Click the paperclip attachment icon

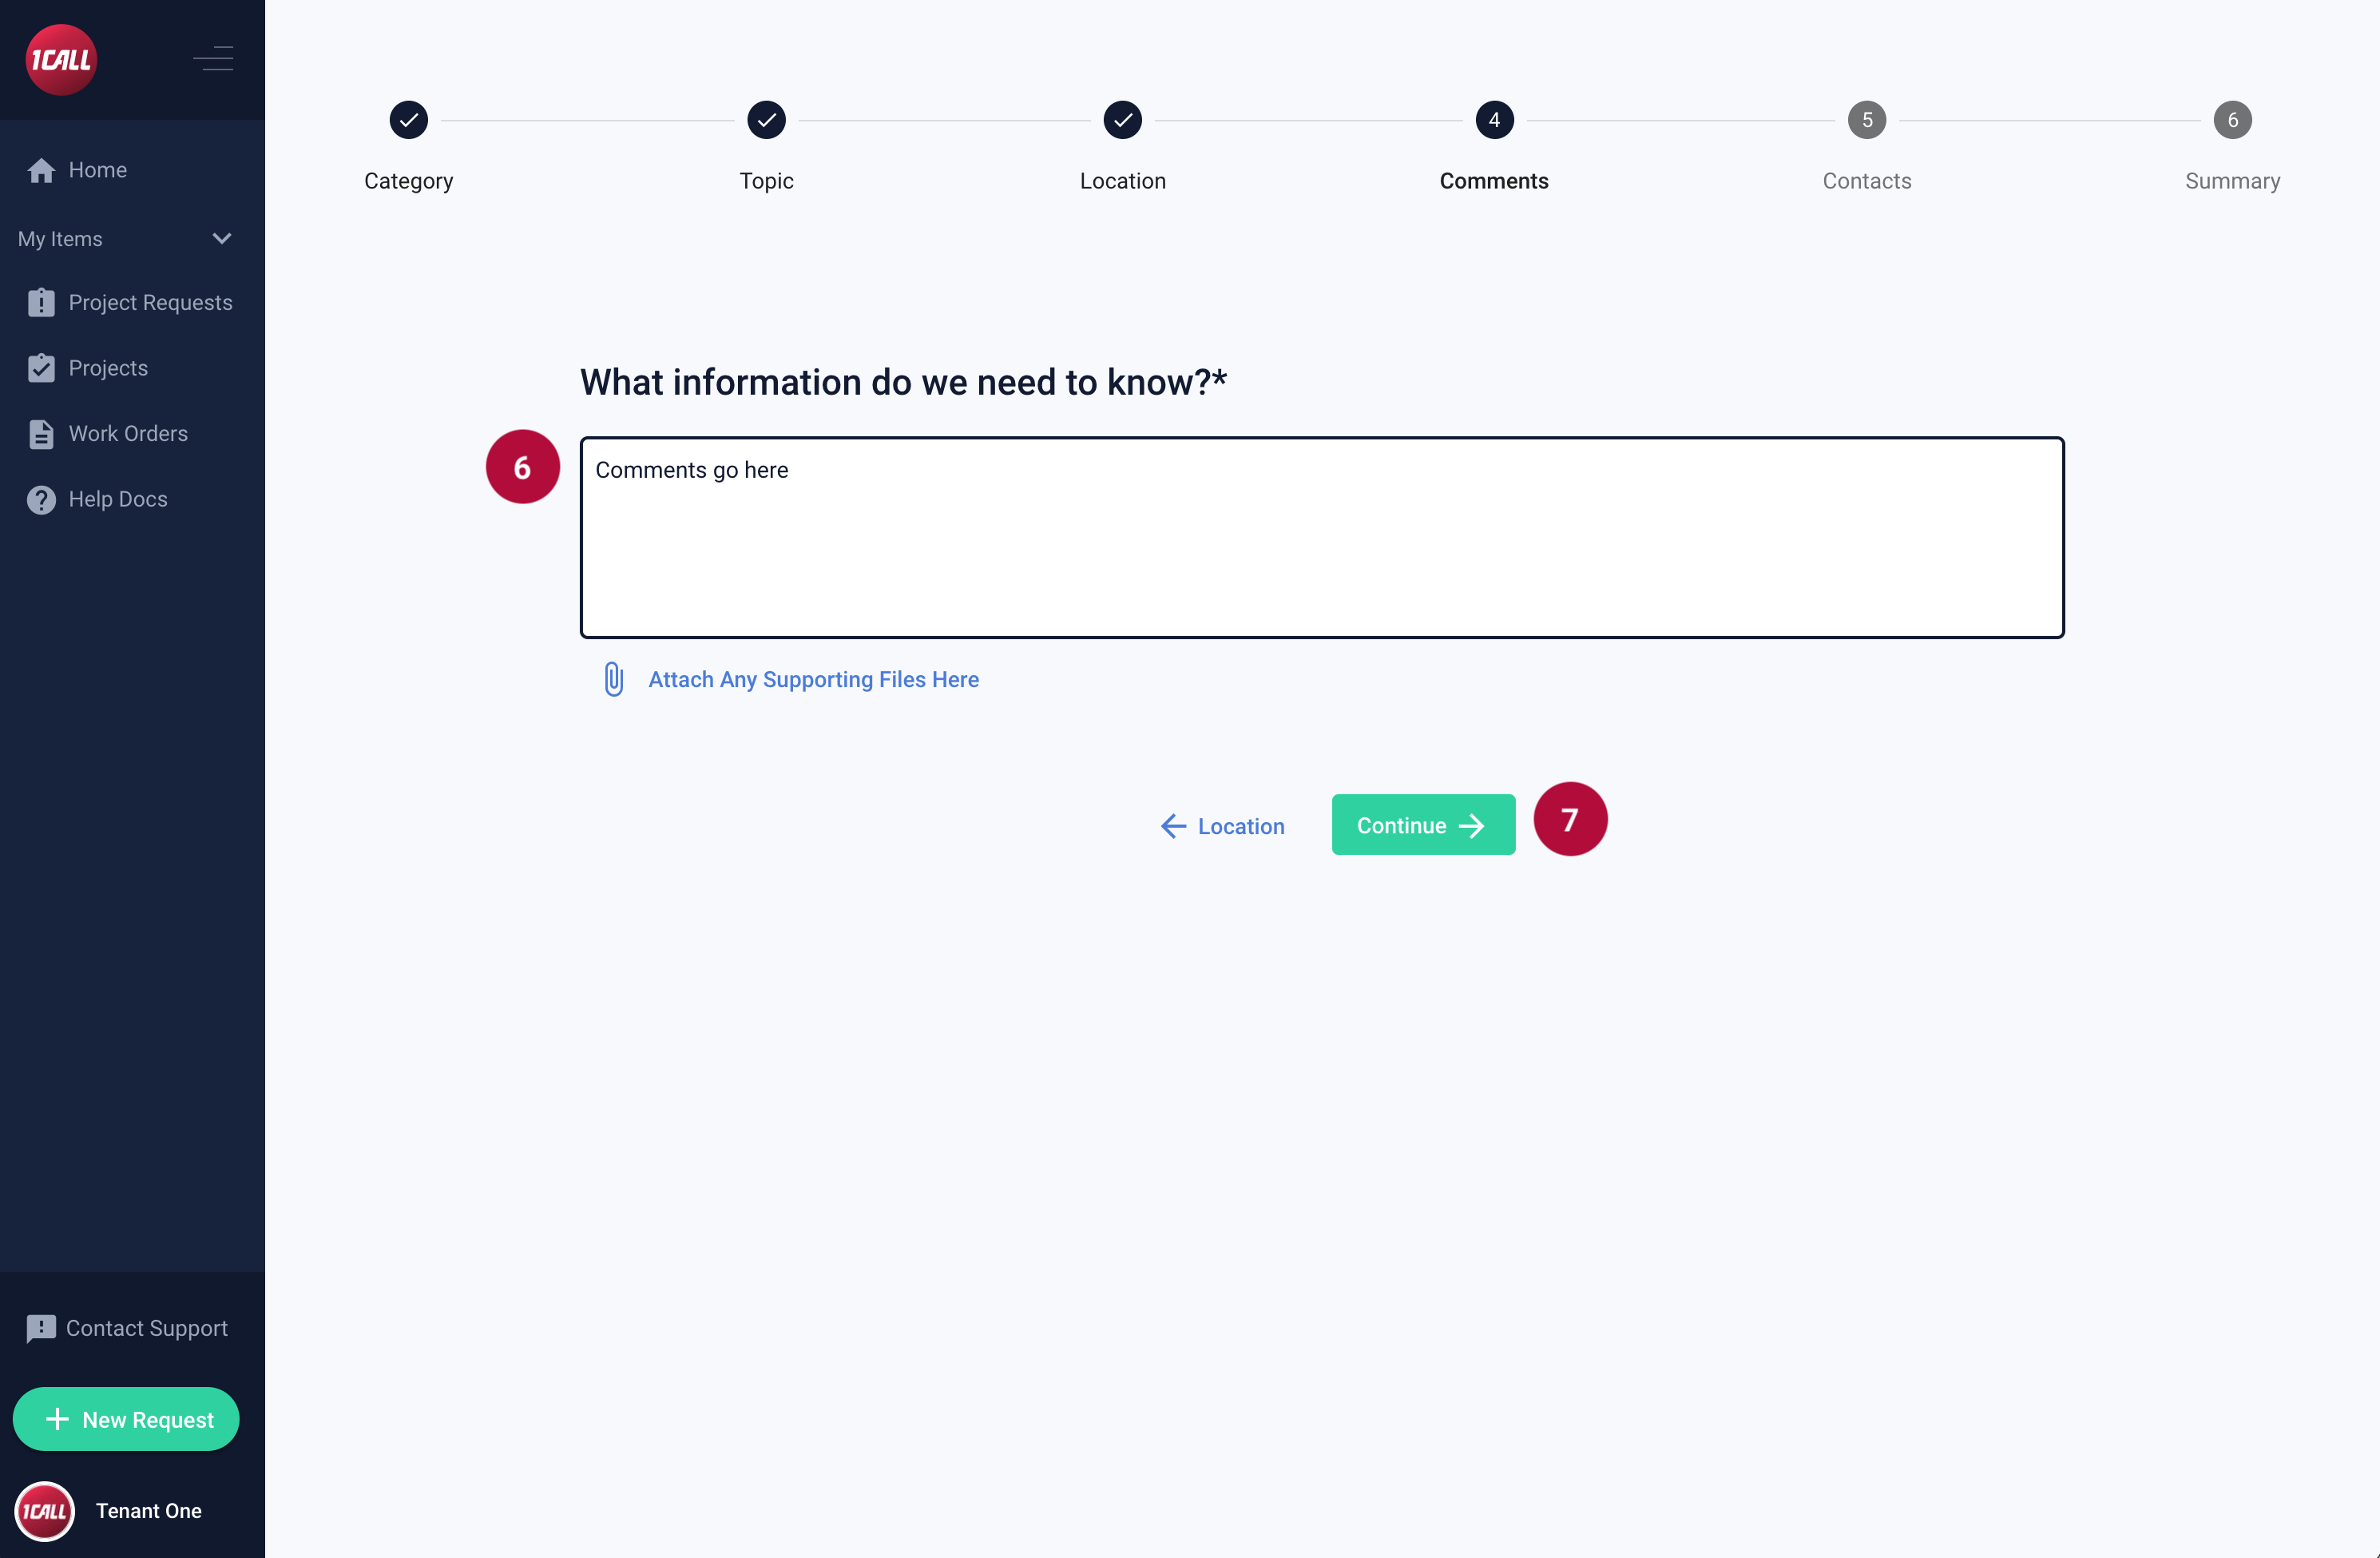[613, 679]
